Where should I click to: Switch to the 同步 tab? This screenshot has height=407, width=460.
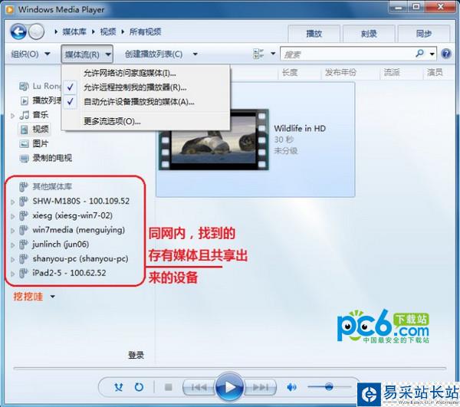pyautogui.click(x=424, y=34)
